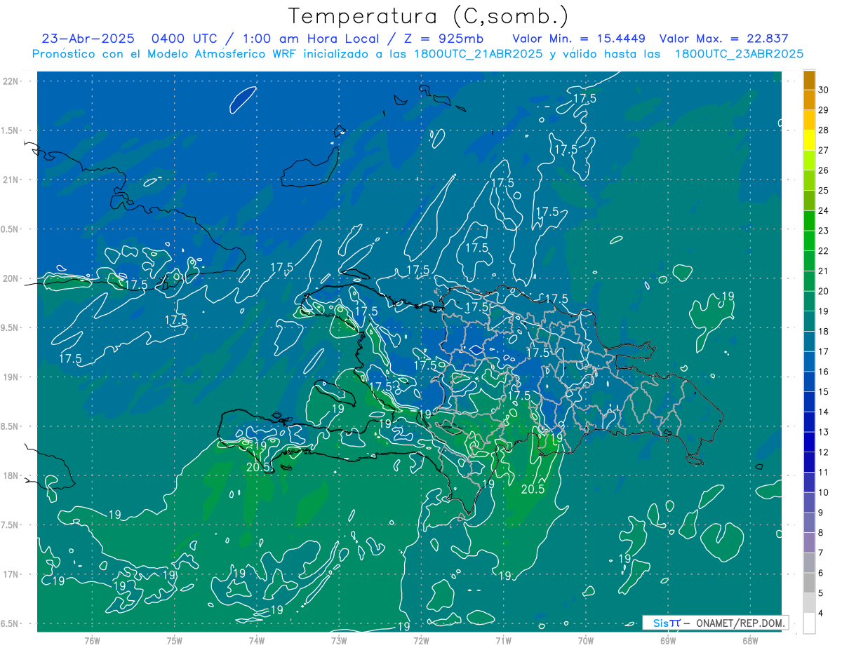Screen dimensions: 842x650
Task: Click legend value 27 on color scale
Action: point(824,150)
